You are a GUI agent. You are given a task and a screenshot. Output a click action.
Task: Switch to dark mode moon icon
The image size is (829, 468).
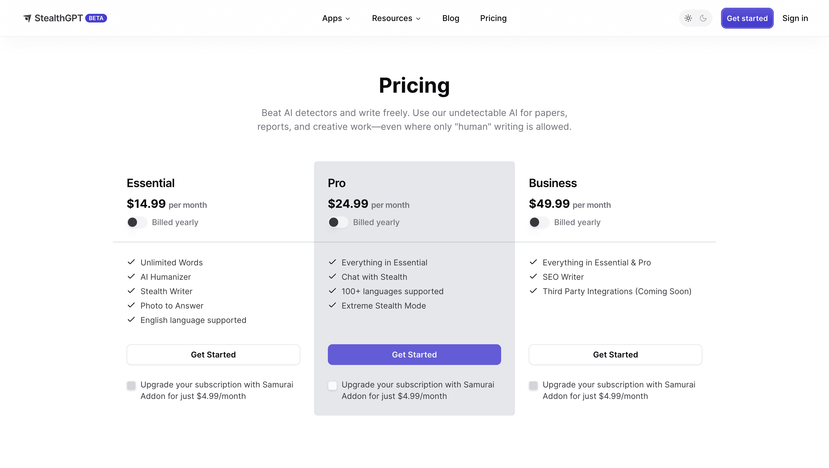coord(703,18)
